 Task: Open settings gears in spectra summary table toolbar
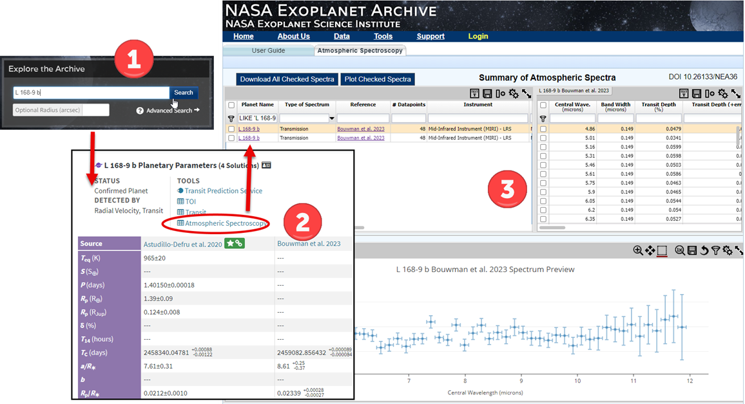pos(514,93)
